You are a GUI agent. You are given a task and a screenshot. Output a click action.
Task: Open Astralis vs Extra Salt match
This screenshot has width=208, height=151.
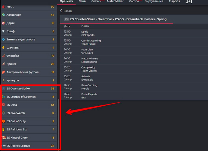point(134,78)
